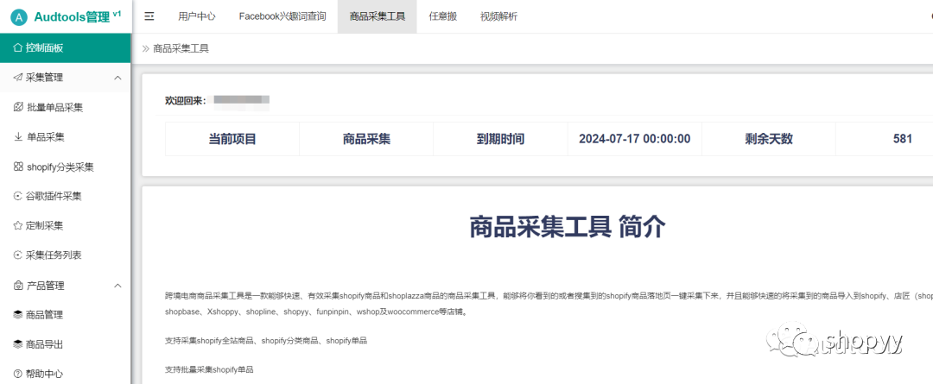
Task: Click the 商品采集 table cell
Action: click(366, 139)
